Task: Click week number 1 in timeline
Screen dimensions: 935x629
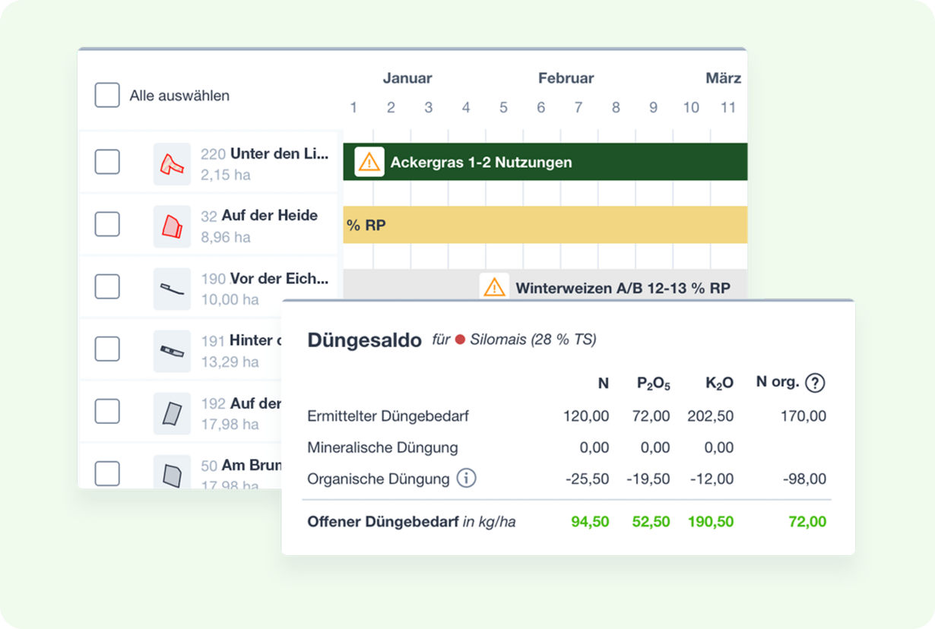Action: pos(353,108)
